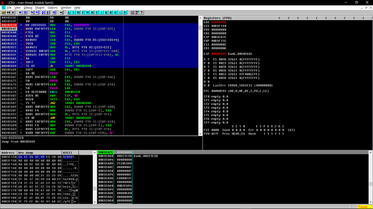Image resolution: width=373 pixels, height=209 pixels.
Task: Click the disassembly pane scroll up arrow
Action: click(200, 18)
